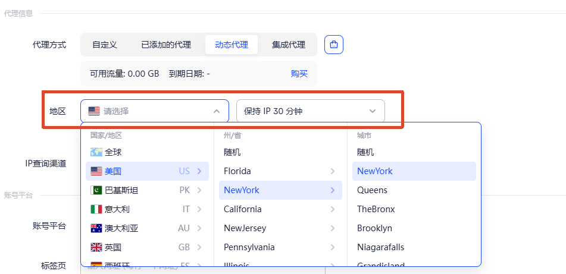Click the globe icon beside 全球
Image resolution: width=566 pixels, height=274 pixels.
[96, 152]
